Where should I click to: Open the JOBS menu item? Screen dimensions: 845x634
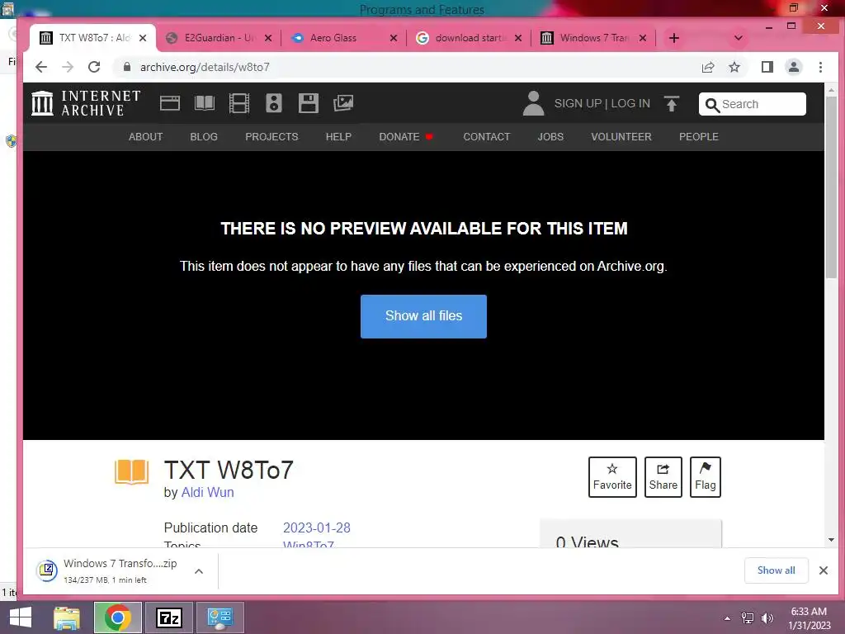pos(550,137)
